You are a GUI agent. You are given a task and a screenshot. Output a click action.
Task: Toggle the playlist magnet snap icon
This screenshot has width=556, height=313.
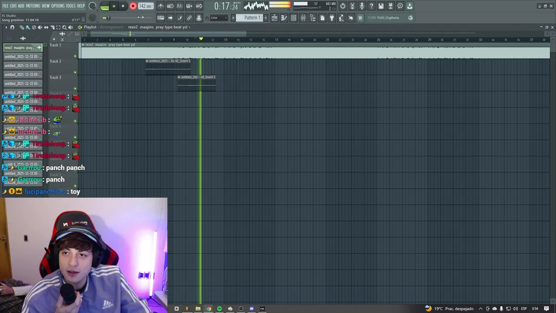point(12,27)
